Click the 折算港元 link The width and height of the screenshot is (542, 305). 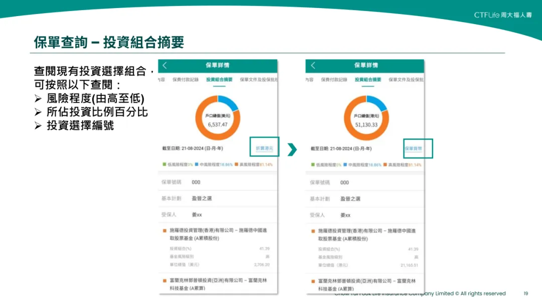click(x=263, y=148)
